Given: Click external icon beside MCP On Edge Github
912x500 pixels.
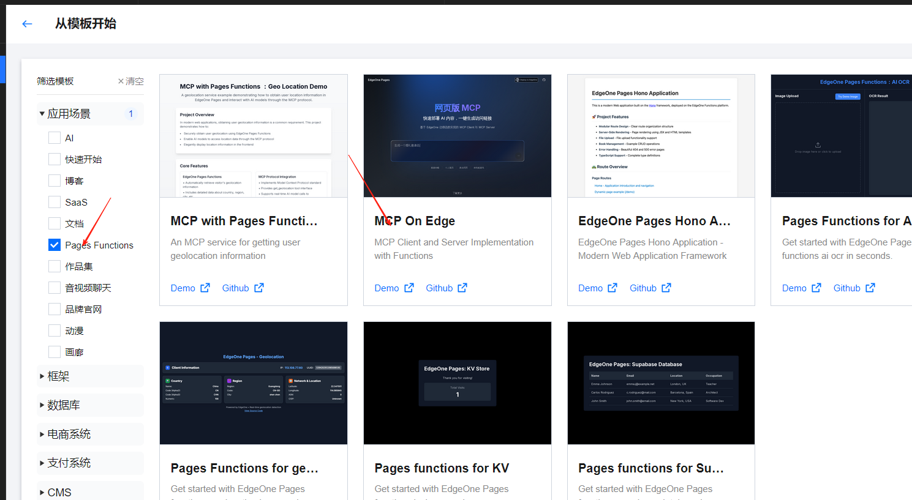Looking at the screenshot, I should pyautogui.click(x=462, y=288).
